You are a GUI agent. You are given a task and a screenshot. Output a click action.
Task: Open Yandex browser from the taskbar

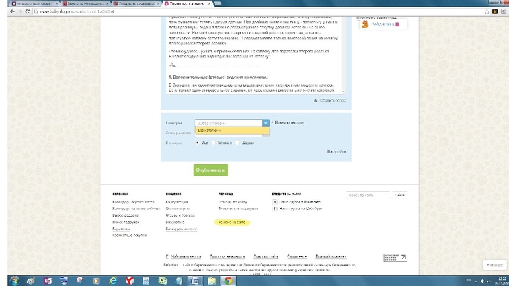pyautogui.click(x=130, y=281)
